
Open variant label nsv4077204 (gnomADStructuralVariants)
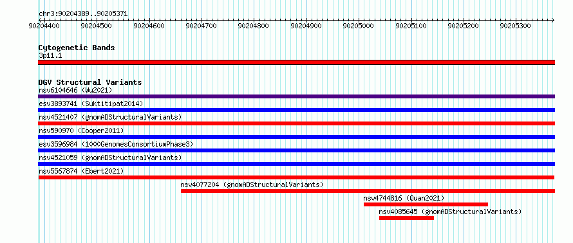252,184
